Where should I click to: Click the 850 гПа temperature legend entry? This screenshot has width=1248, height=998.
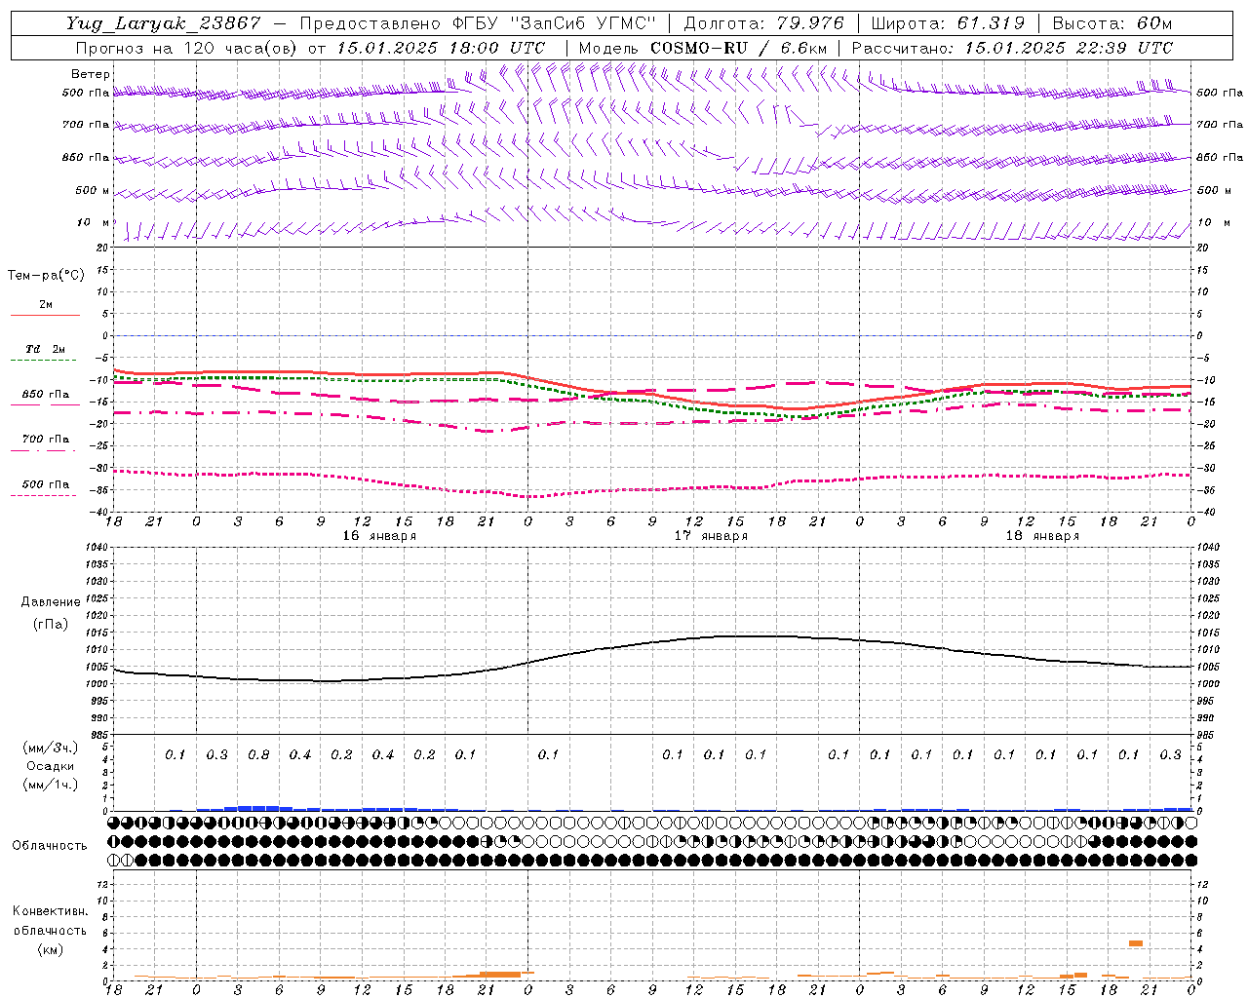(x=46, y=395)
